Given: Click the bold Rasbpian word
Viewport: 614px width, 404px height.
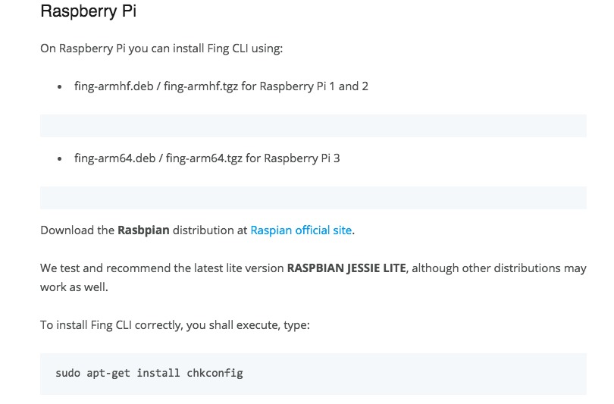Looking at the screenshot, I should [x=143, y=230].
